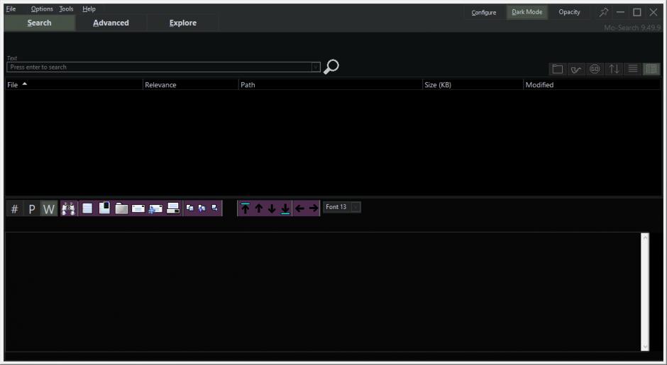Click the hash # preview button

(x=14, y=208)
